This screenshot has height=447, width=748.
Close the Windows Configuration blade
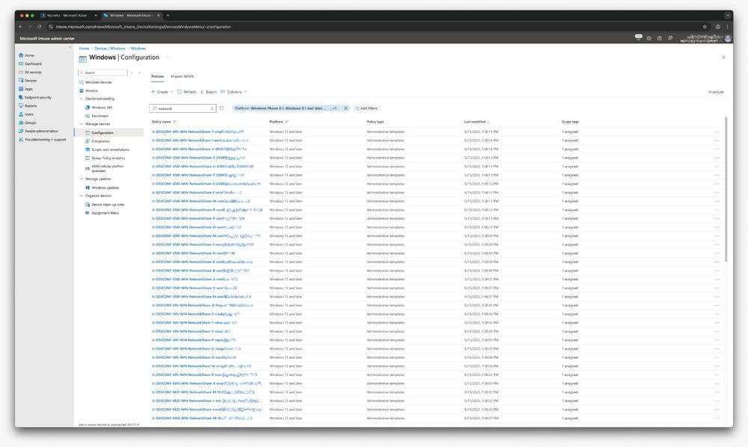coord(723,58)
